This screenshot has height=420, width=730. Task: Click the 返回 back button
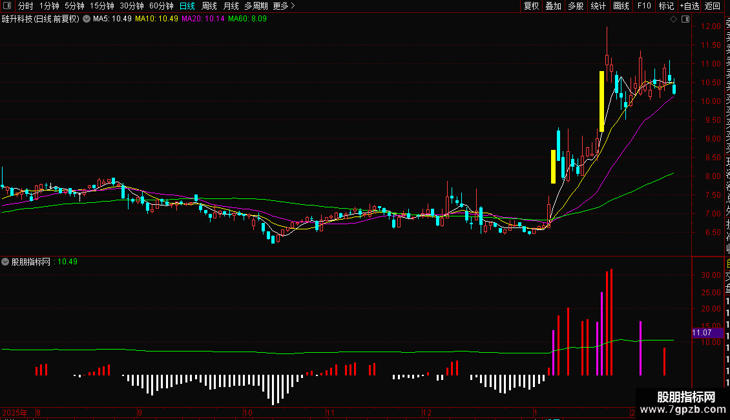(713, 6)
